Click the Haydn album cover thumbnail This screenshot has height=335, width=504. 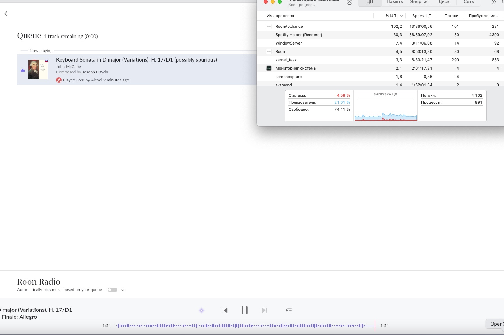coord(38,70)
